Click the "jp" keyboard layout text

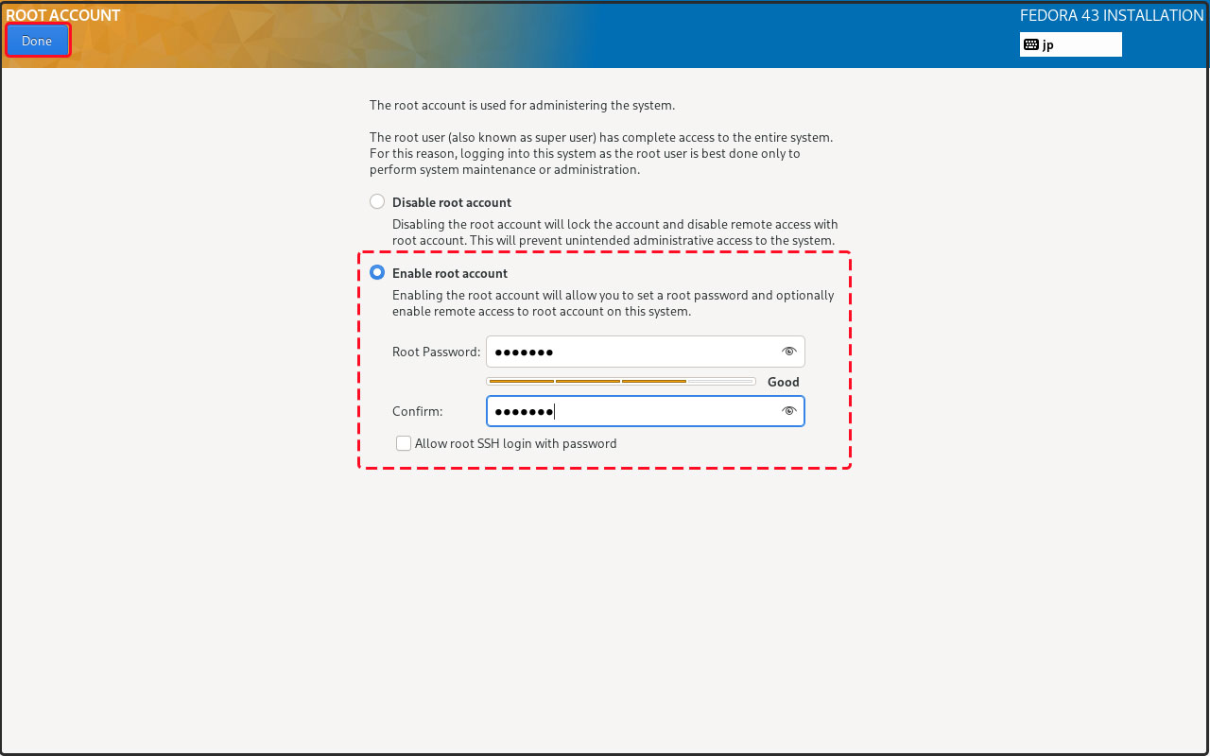[1048, 44]
